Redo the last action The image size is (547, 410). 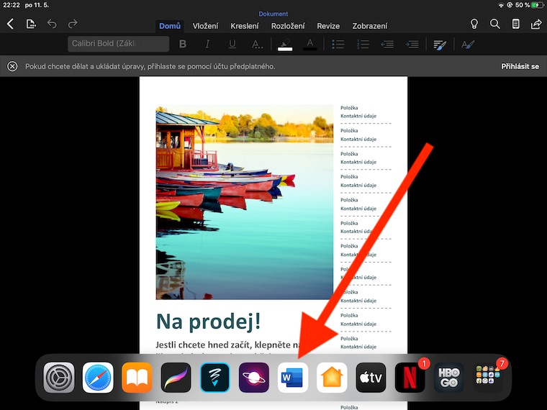73,24
